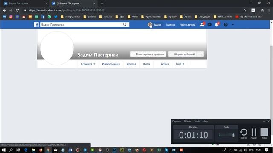Stop the screen recording
The height and width of the screenshot is (153, 273).
pos(264,133)
